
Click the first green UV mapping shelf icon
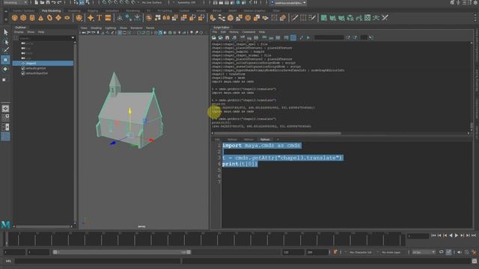[x=324, y=18]
